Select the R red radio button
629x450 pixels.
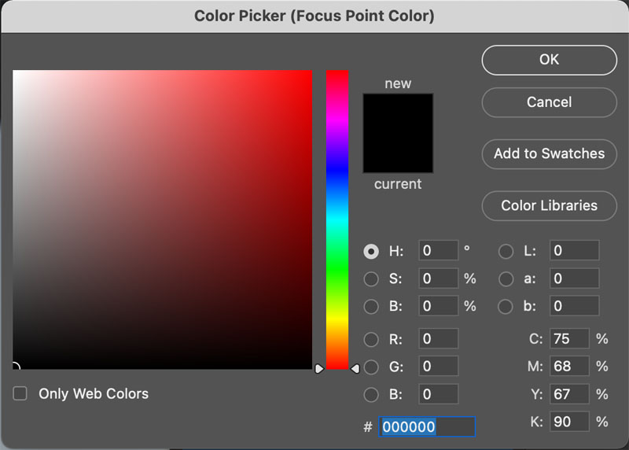point(371,340)
